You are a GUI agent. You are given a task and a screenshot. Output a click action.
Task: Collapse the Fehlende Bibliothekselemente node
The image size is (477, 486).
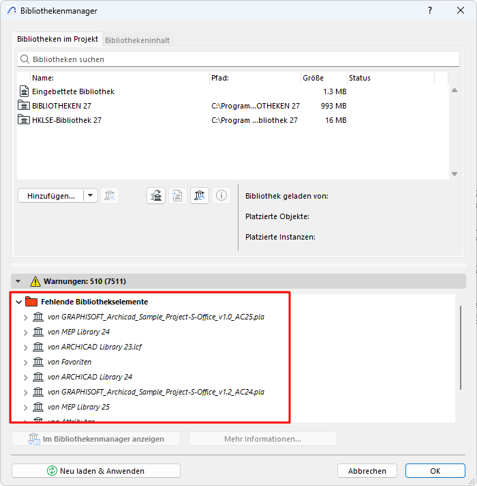(x=19, y=302)
